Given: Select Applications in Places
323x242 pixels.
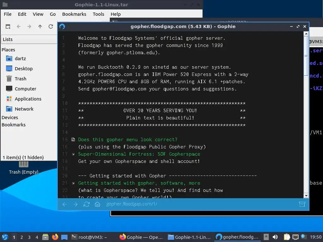Looking at the screenshot, I should click(x=29, y=99).
